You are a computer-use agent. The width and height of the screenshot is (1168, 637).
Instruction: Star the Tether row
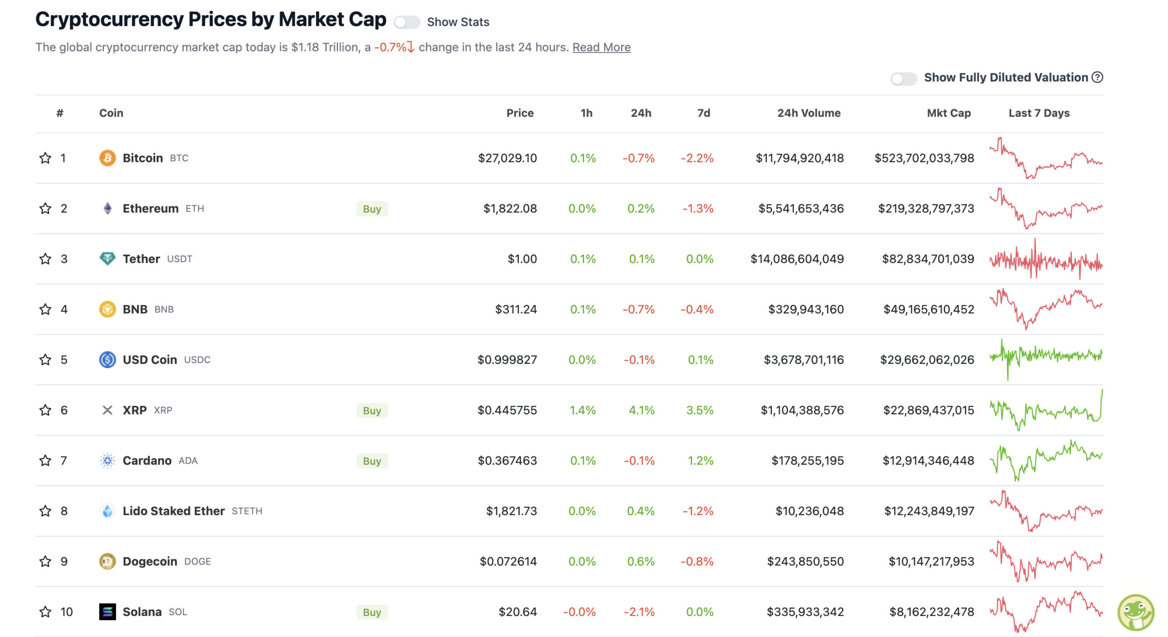45,259
